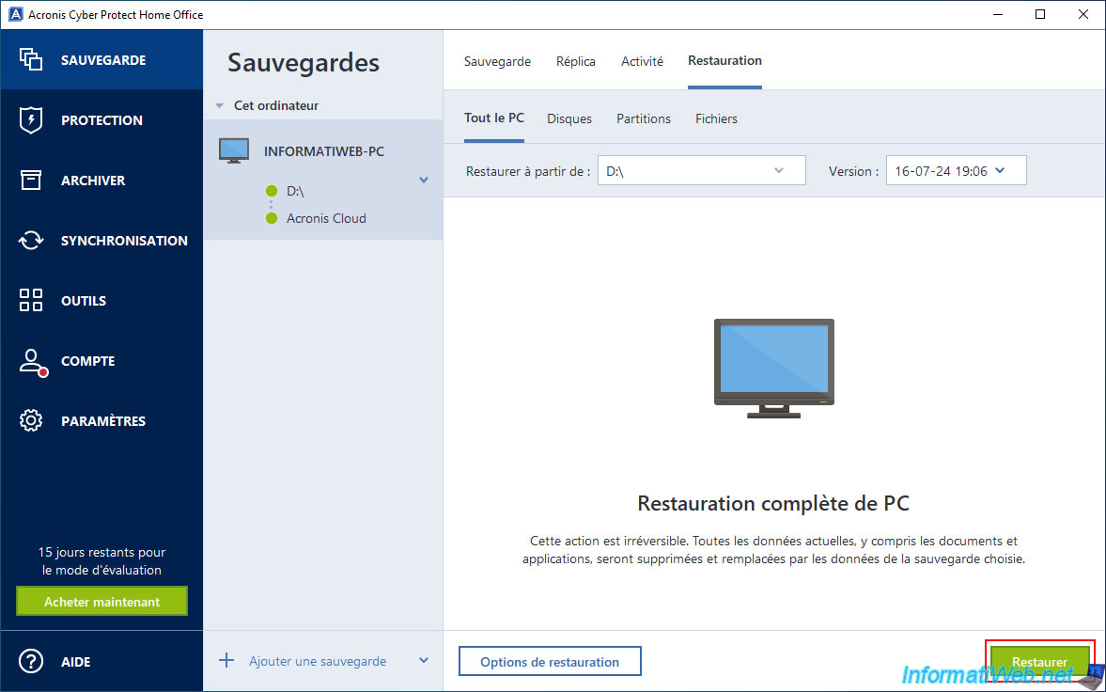Open Options de restauration

[550, 662]
